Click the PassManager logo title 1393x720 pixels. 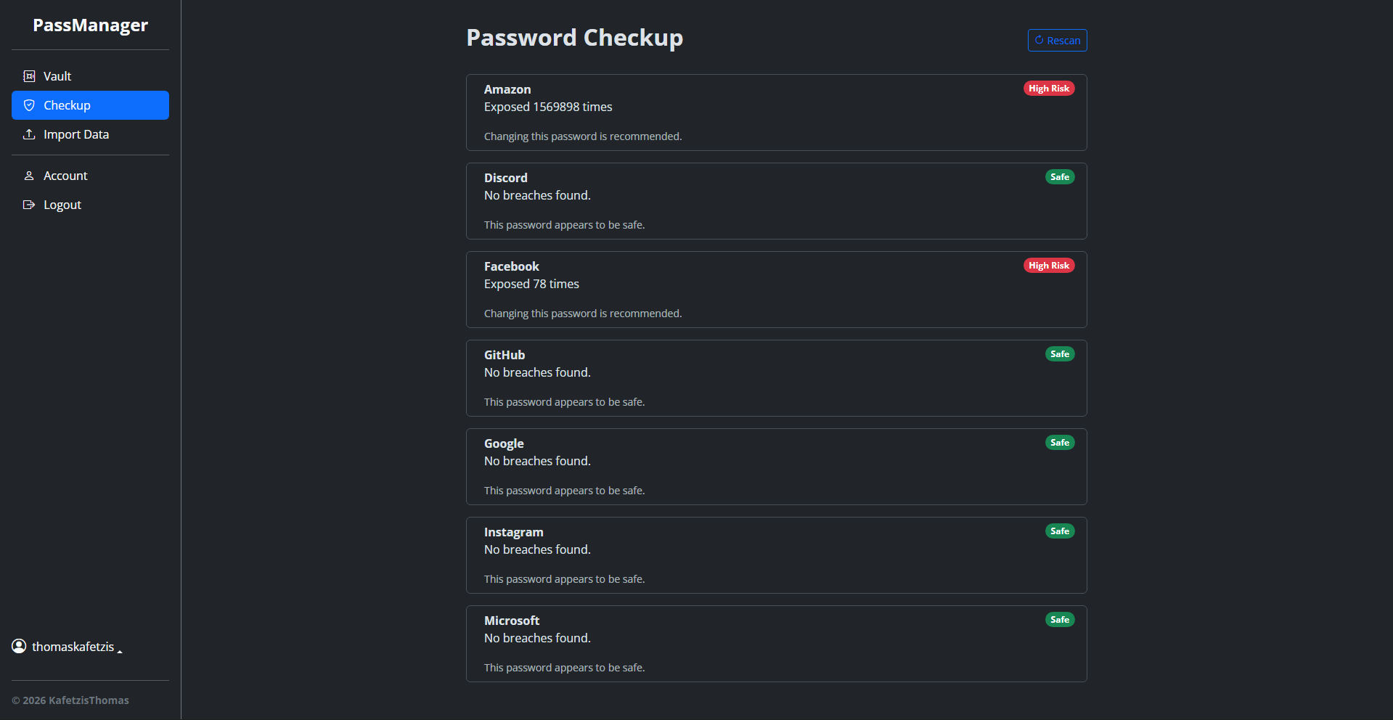tap(90, 25)
